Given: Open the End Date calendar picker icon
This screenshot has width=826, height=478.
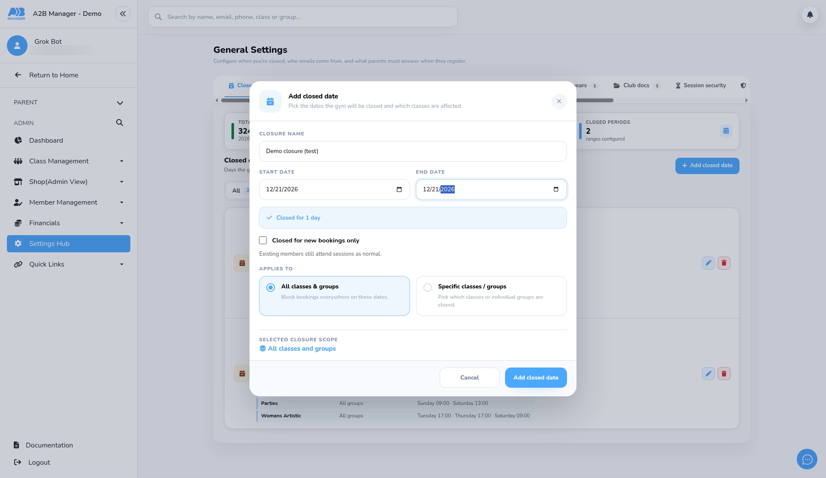Looking at the screenshot, I should tap(556, 190).
